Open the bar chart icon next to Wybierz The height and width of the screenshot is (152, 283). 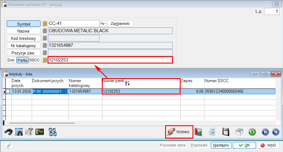[x=199, y=132]
